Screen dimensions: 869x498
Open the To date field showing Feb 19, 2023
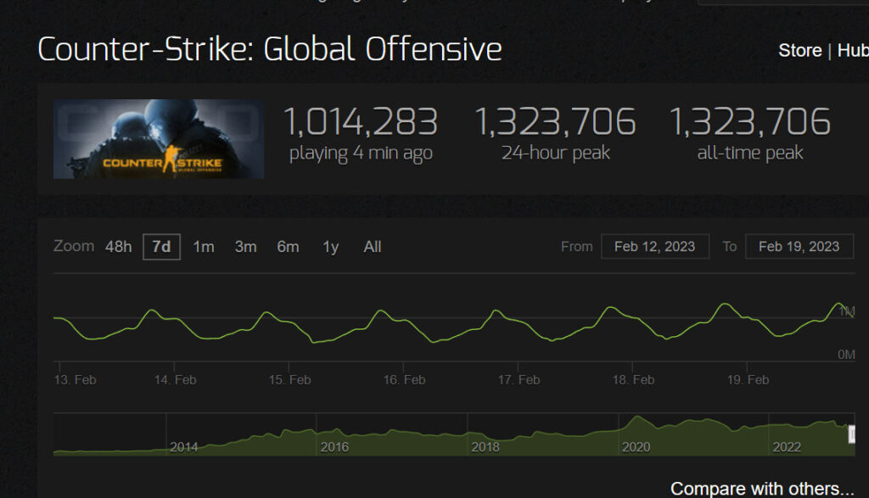click(799, 246)
